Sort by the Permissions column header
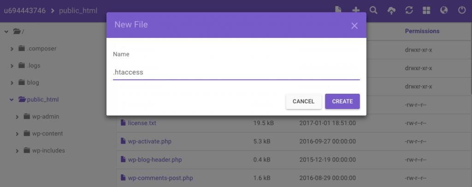The height and width of the screenshot is (187, 472). 422,31
